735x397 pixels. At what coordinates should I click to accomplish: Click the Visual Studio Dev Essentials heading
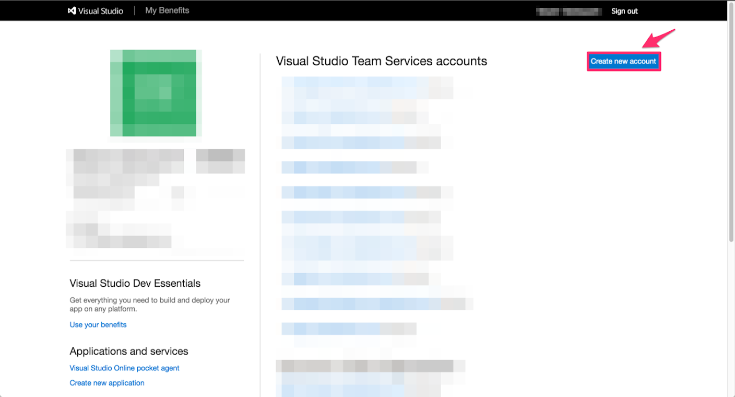tap(135, 283)
